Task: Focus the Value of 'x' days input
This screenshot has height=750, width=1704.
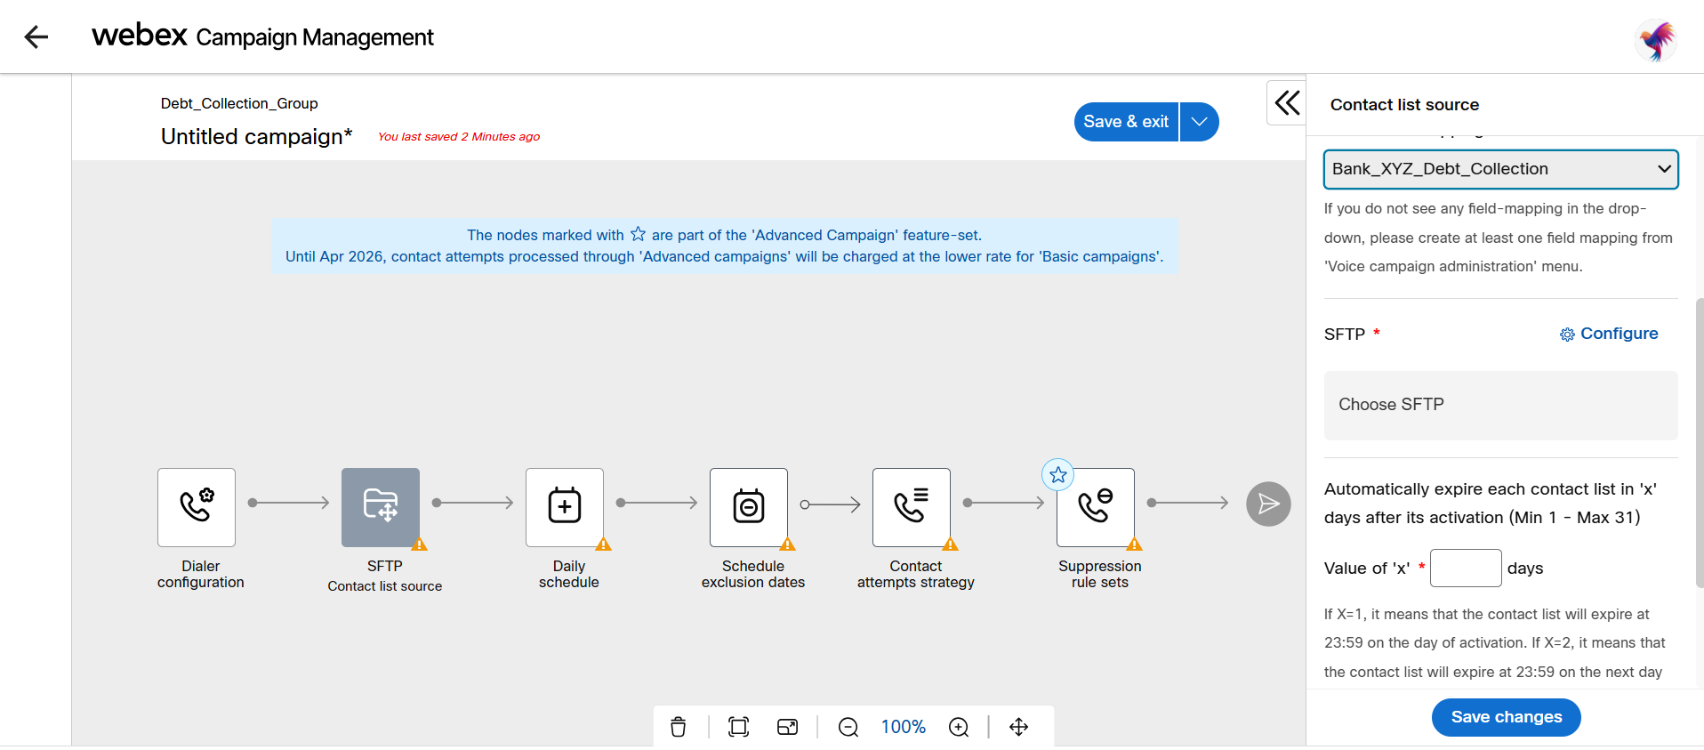Action: coord(1466,568)
